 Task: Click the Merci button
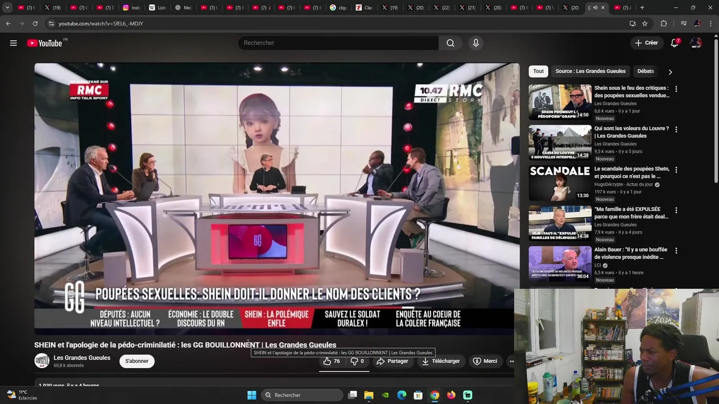click(485, 361)
